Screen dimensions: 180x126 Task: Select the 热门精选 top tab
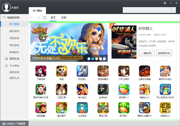coord(37,11)
